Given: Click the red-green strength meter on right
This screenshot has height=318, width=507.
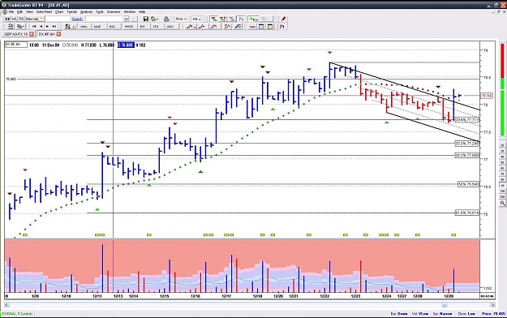Looking at the screenshot, I should click(502, 89).
